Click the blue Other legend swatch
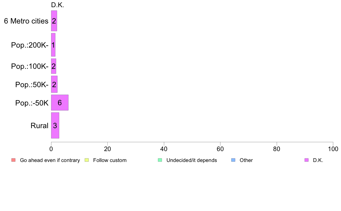341x211 pixels. click(x=233, y=160)
